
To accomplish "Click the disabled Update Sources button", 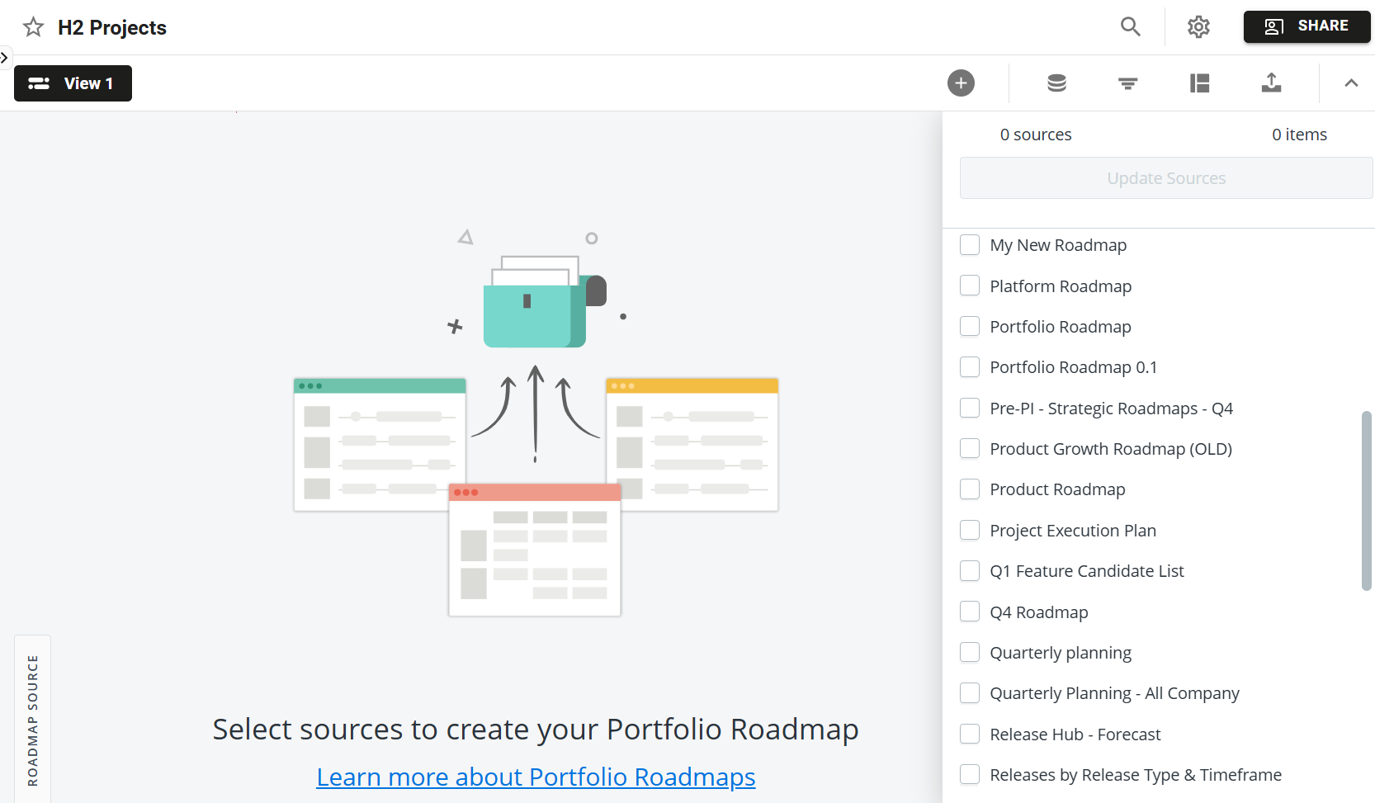I will (x=1165, y=177).
